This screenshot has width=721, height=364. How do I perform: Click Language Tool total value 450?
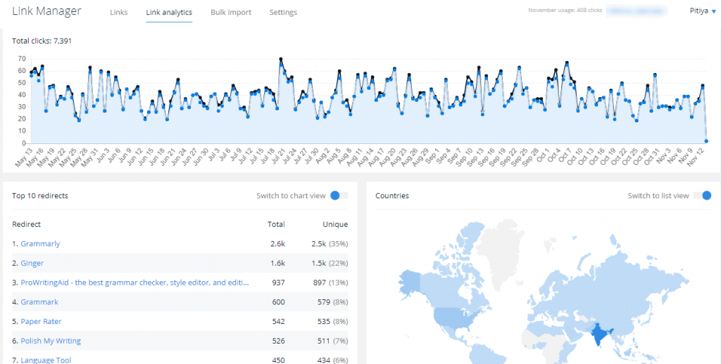(278, 360)
